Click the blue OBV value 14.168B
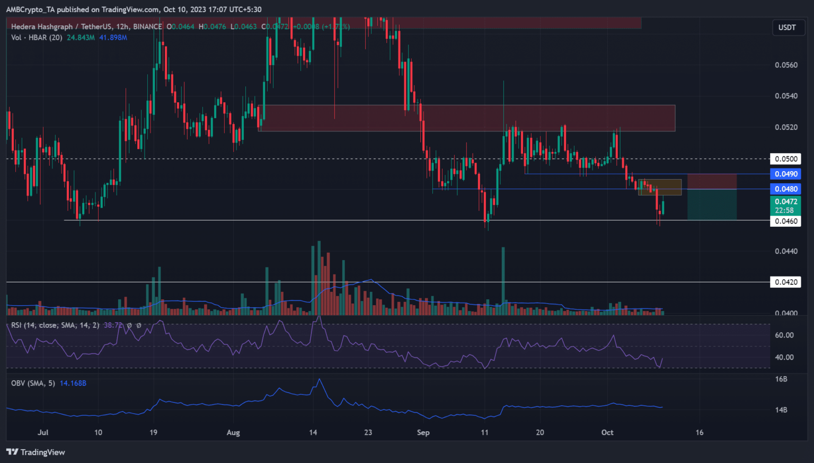The width and height of the screenshot is (814, 463). 73,383
